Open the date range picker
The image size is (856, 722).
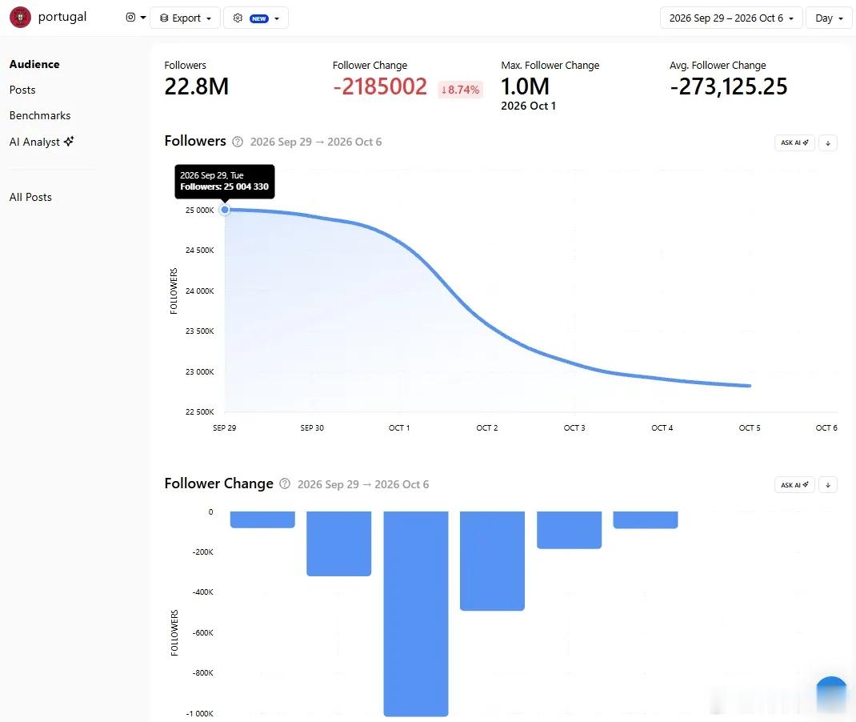click(731, 18)
